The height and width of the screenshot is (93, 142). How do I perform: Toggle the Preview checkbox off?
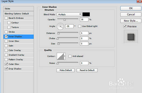tap(125, 26)
